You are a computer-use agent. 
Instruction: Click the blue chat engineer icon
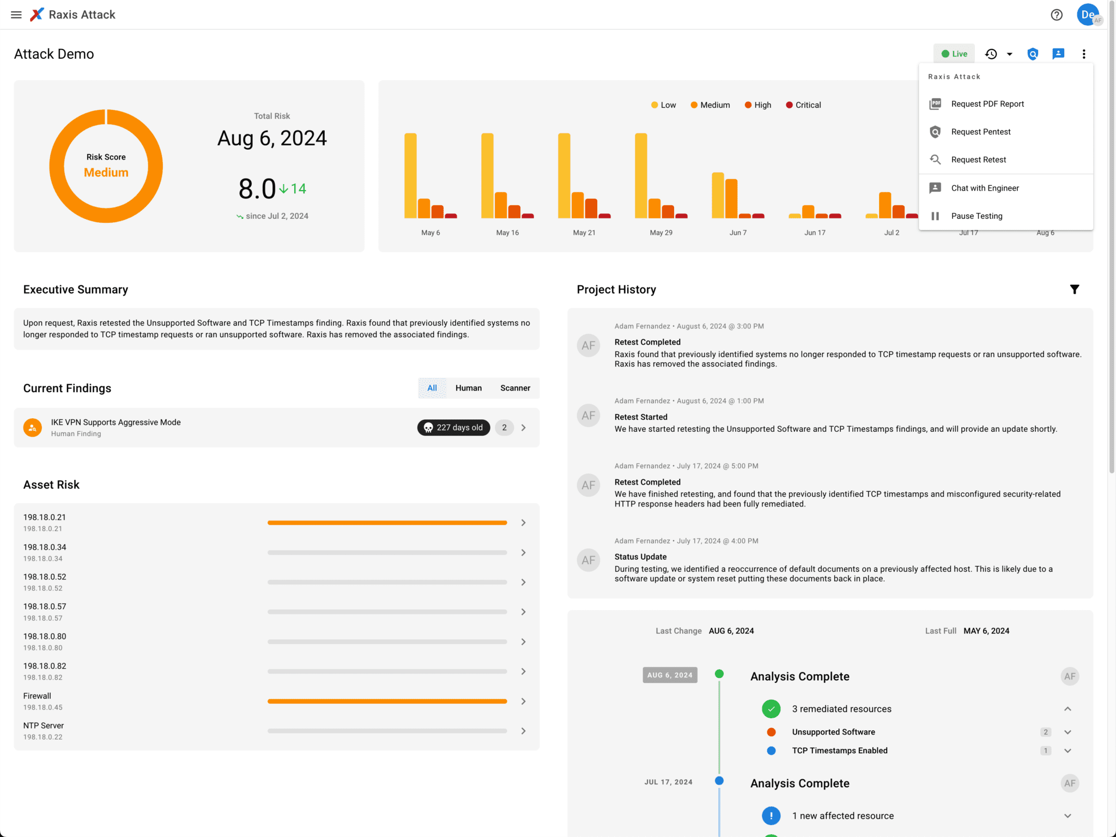tap(1058, 54)
